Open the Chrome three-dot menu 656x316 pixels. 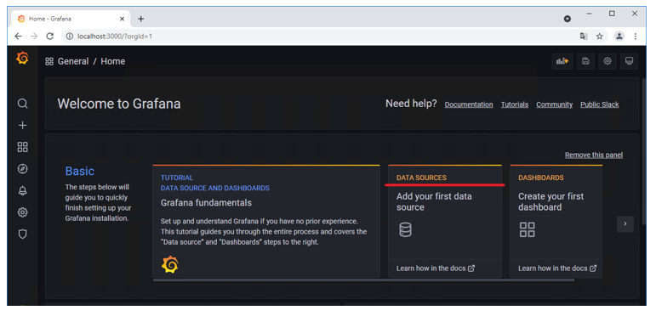click(x=635, y=37)
